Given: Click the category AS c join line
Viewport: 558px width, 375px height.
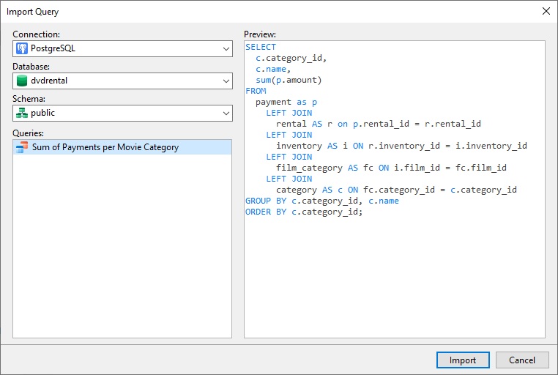Looking at the screenshot, I should (396, 190).
